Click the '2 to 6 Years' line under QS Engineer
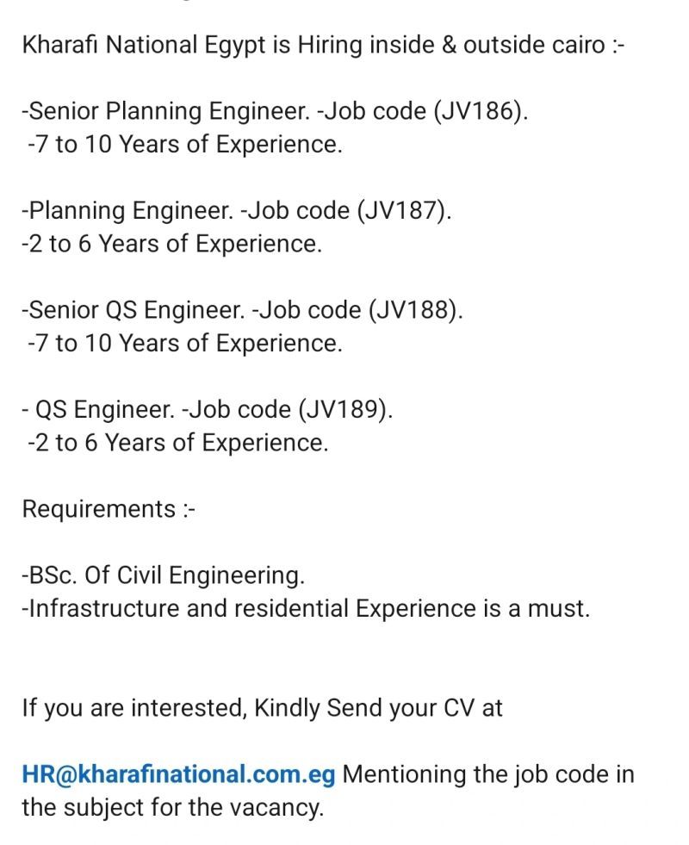The image size is (689, 845). [x=177, y=443]
